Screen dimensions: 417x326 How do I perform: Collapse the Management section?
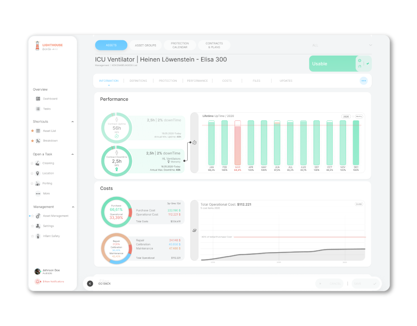coord(73,207)
